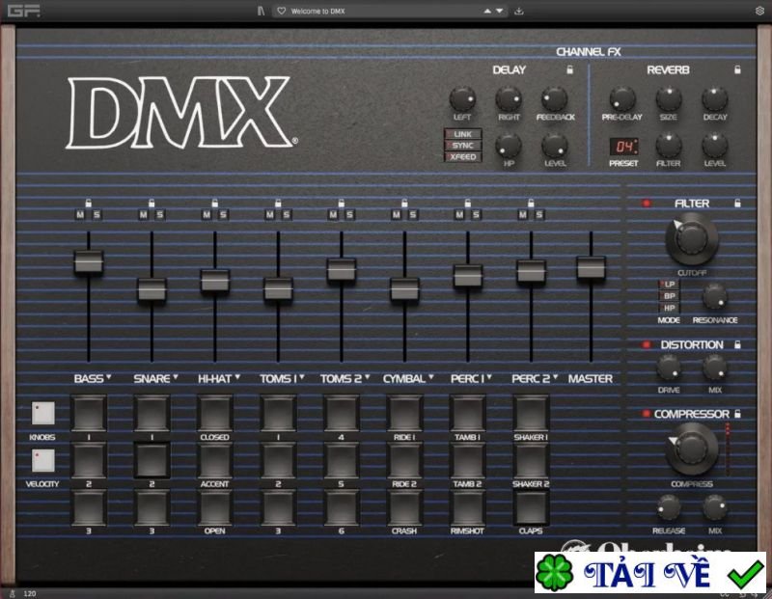Toggle the Reverb section lock icon

(x=737, y=69)
